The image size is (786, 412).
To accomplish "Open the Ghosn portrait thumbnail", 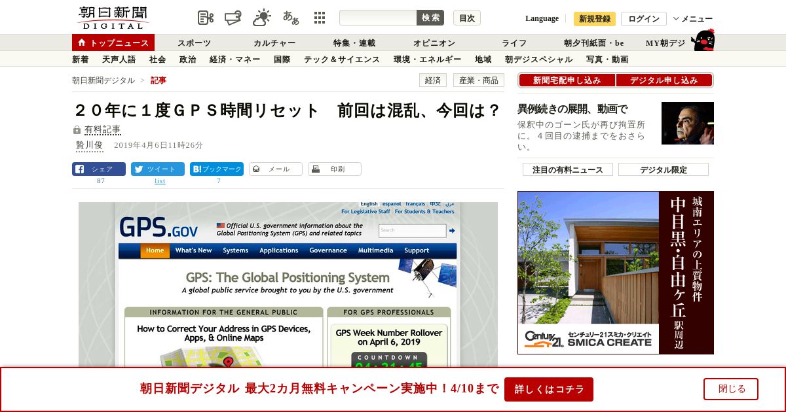I will point(688,123).
